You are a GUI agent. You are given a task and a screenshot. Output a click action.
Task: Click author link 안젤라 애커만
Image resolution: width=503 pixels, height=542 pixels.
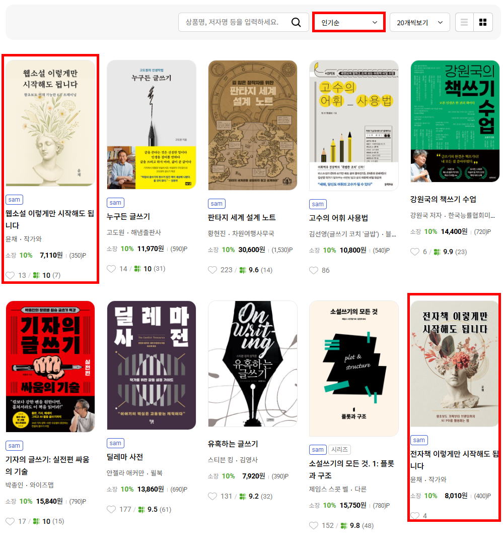click(x=125, y=473)
